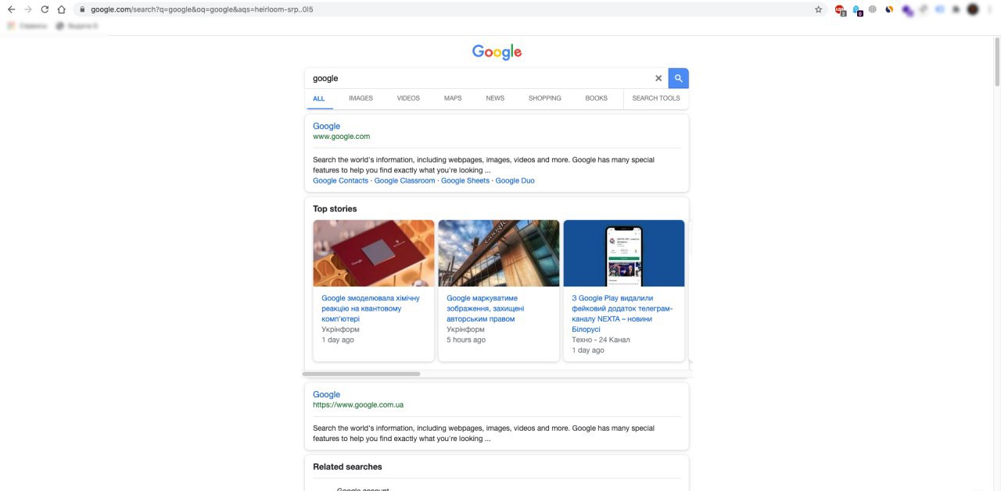This screenshot has height=491, width=1001.
Task: Bookmark this page with the star icon
Action: pyautogui.click(x=818, y=9)
